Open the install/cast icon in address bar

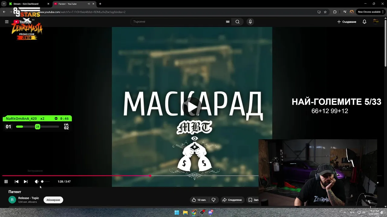coord(319,12)
